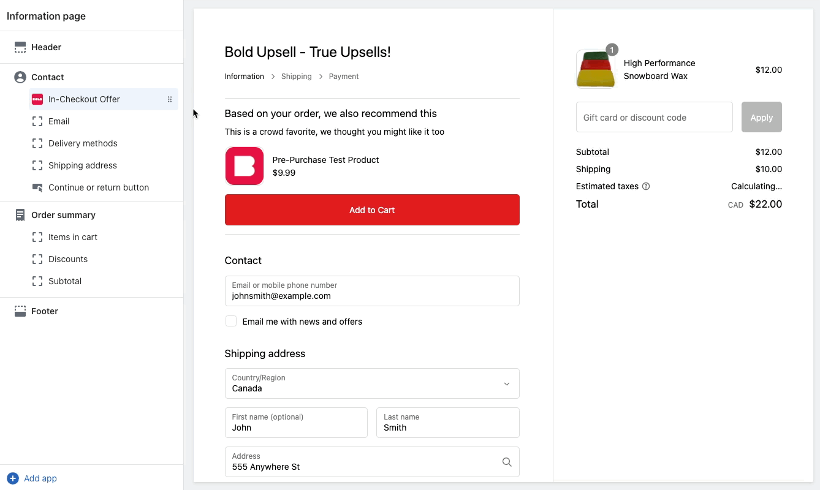
Task: Click the Address field
Action: tap(372, 462)
